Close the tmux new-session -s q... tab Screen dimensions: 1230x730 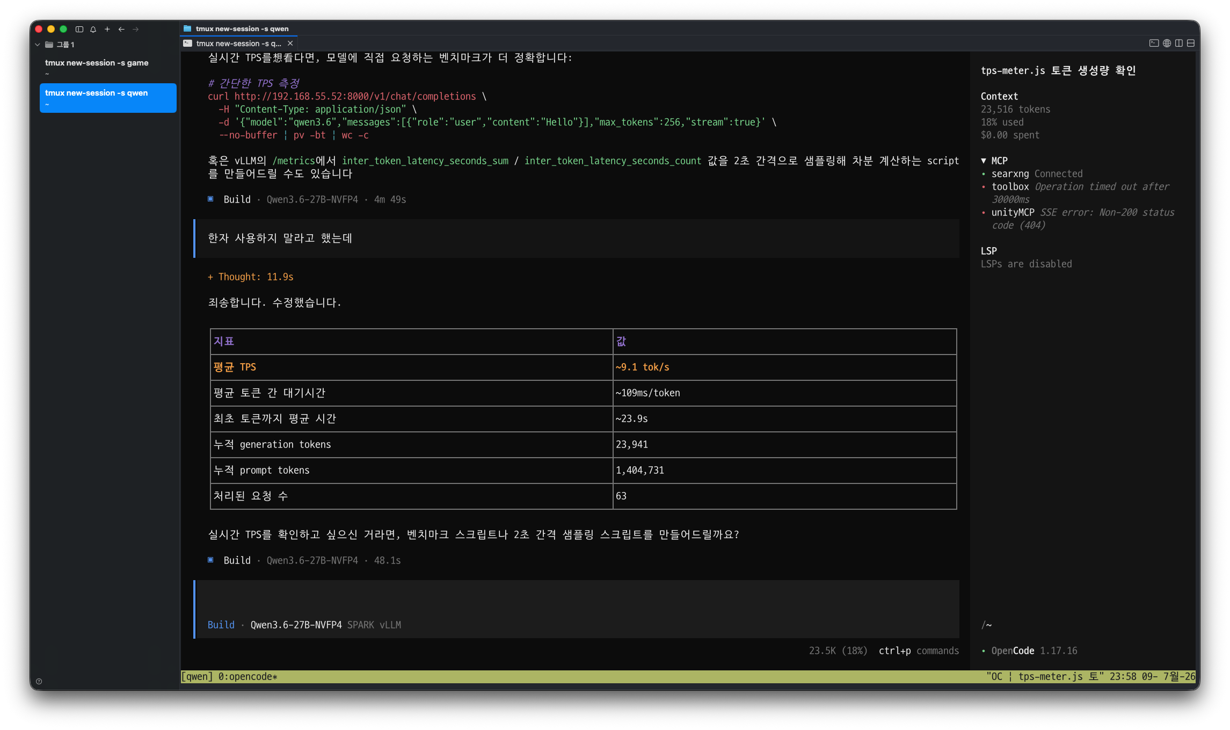(290, 44)
